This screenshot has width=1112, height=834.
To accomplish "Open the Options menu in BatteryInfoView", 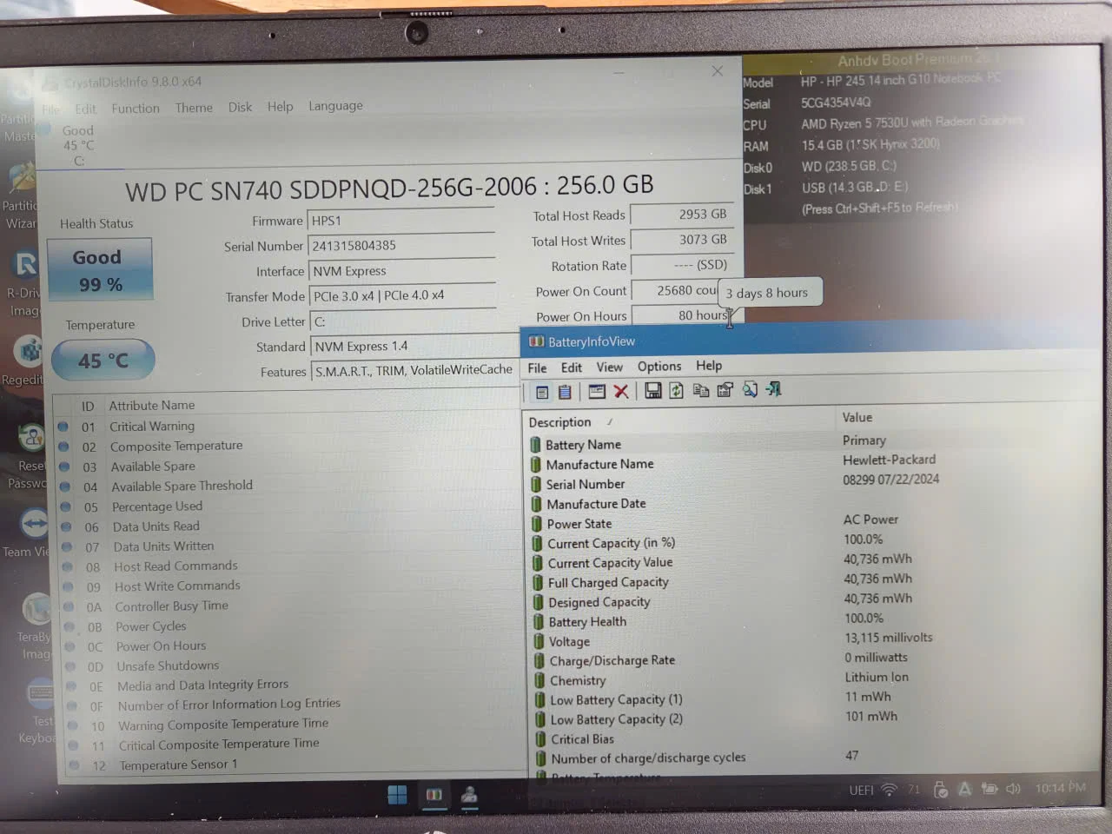I will click(659, 367).
